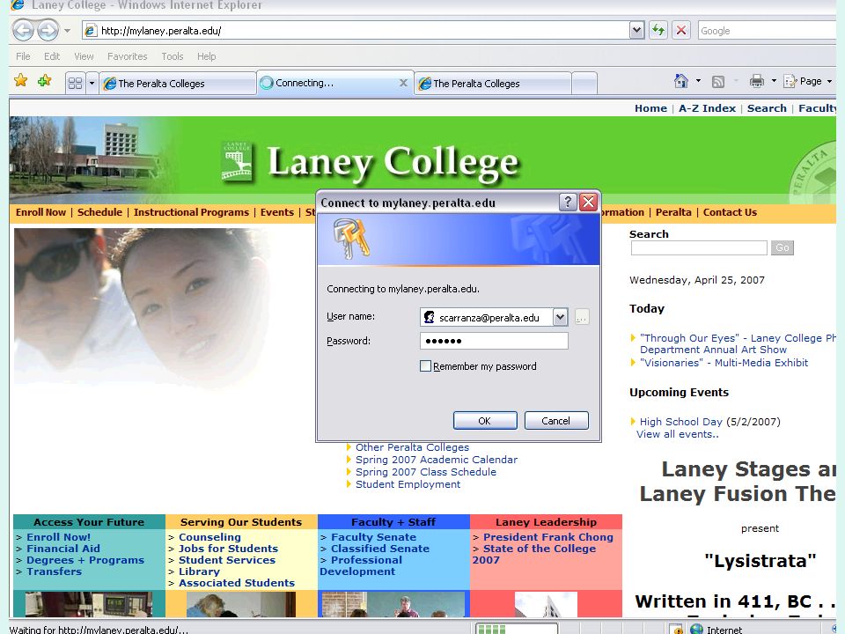Image resolution: width=845 pixels, height=634 pixels.
Task: Click the user icon in User name field
Action: 429,317
